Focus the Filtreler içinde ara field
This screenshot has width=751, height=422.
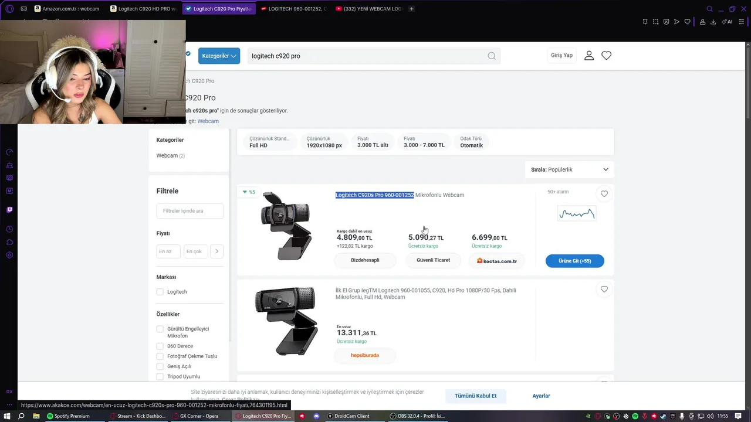(190, 211)
